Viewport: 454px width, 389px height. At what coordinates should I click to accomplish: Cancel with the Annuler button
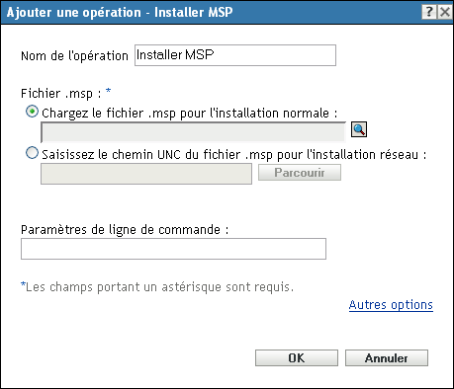point(387,358)
